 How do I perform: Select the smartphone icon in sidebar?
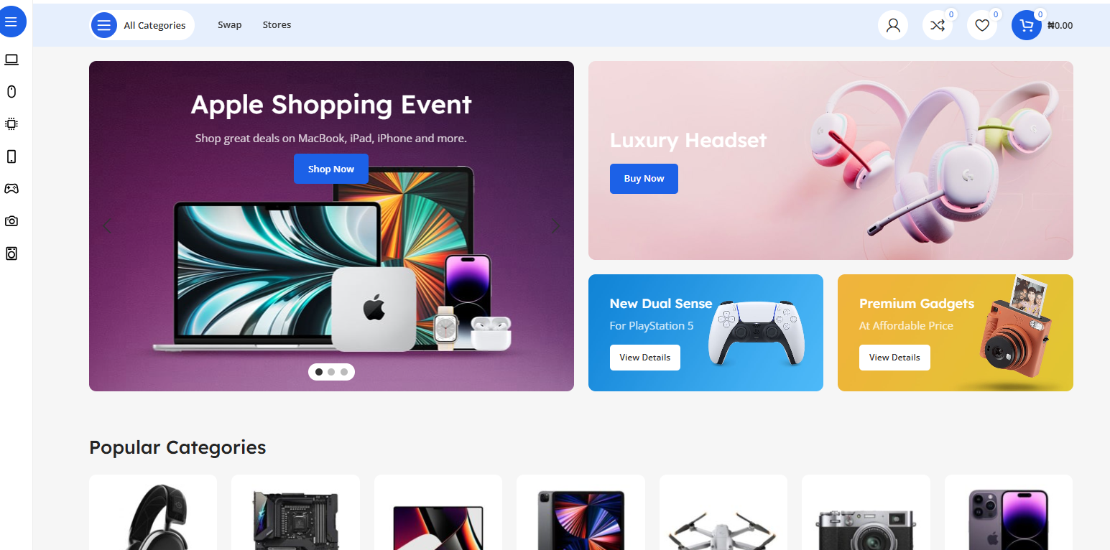tap(11, 157)
